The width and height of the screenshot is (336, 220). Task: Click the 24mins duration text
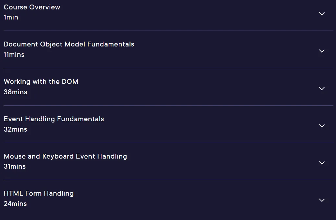(15, 204)
